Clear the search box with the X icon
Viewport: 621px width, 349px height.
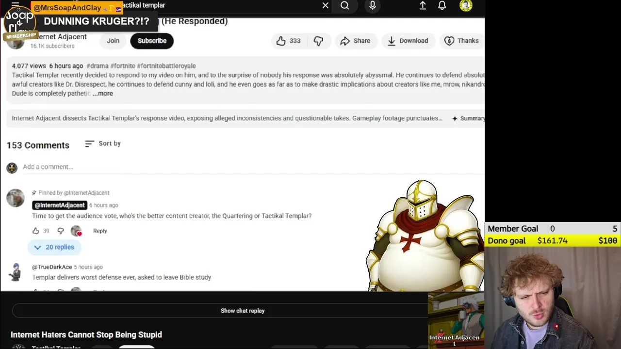[326, 5]
